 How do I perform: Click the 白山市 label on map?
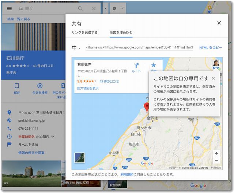[x=136, y=134]
